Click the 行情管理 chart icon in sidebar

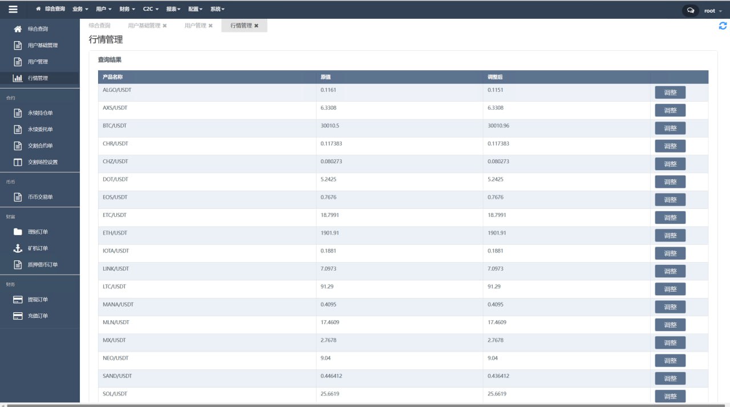(x=18, y=78)
